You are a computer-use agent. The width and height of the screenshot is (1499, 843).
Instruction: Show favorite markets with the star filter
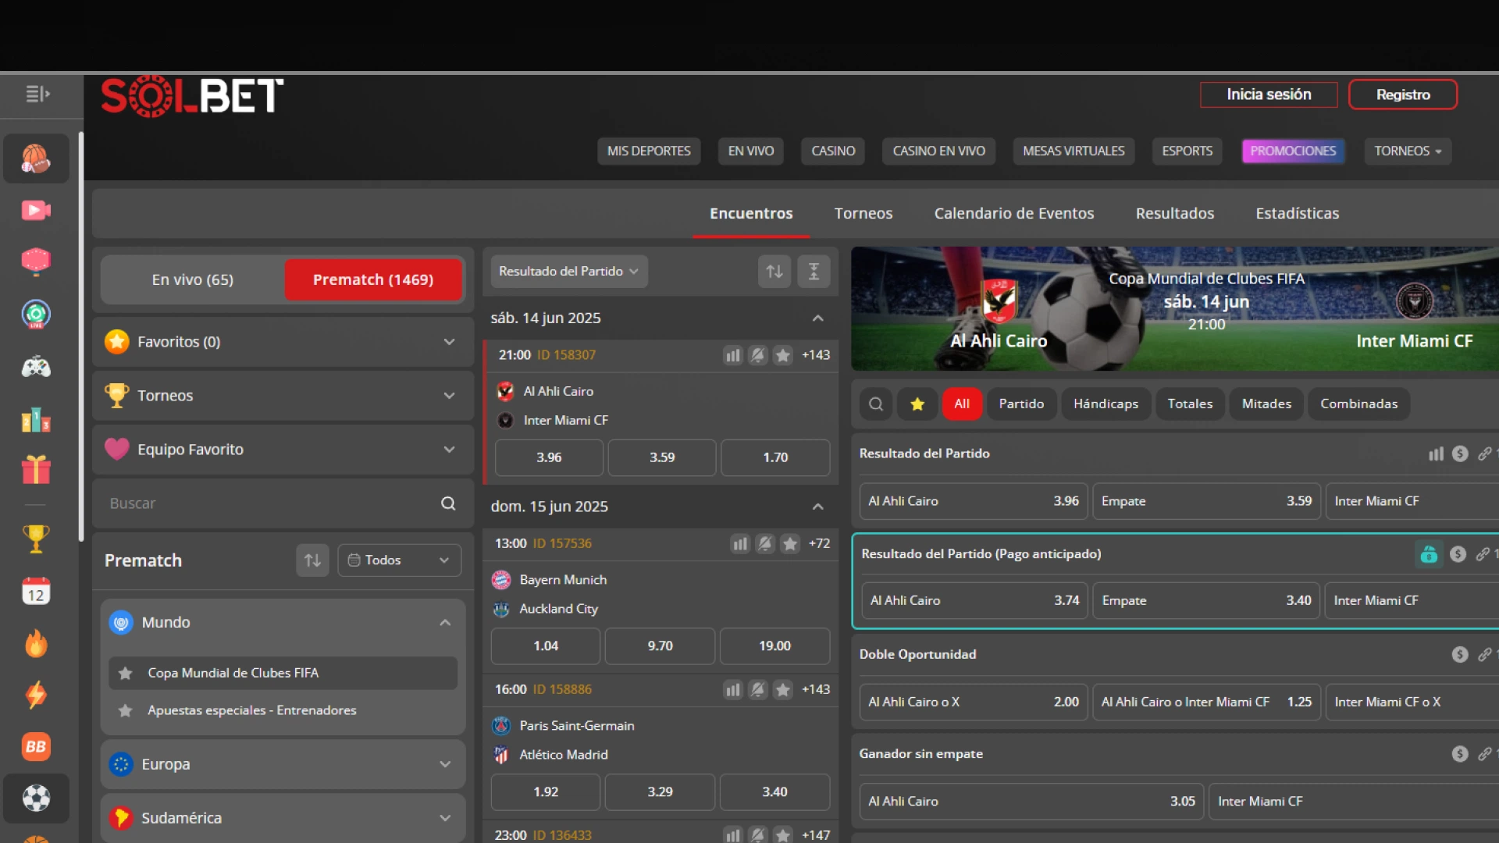point(917,404)
